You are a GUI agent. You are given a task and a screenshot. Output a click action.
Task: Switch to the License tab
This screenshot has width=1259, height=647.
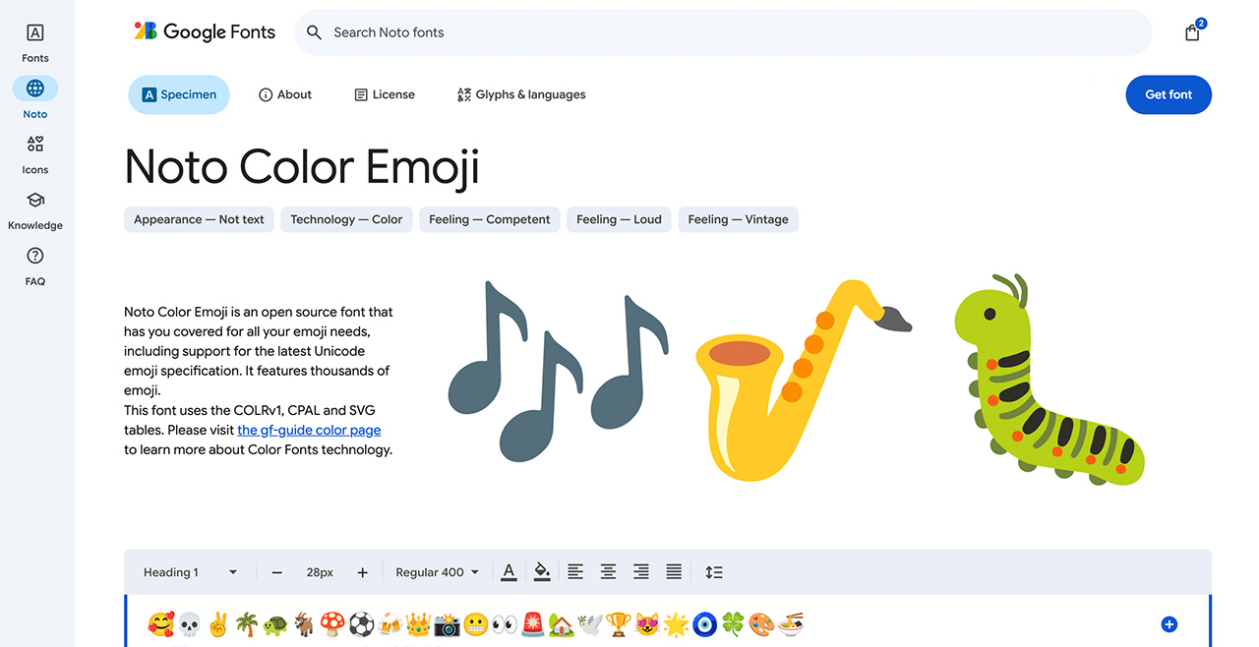click(x=385, y=94)
